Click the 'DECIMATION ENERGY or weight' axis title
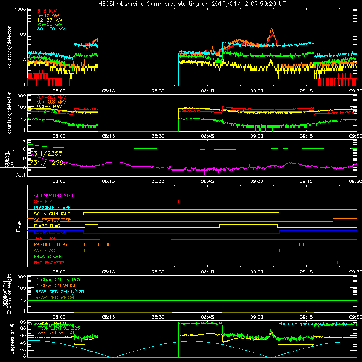The width and height of the screenshot is (362, 362). (7, 294)
